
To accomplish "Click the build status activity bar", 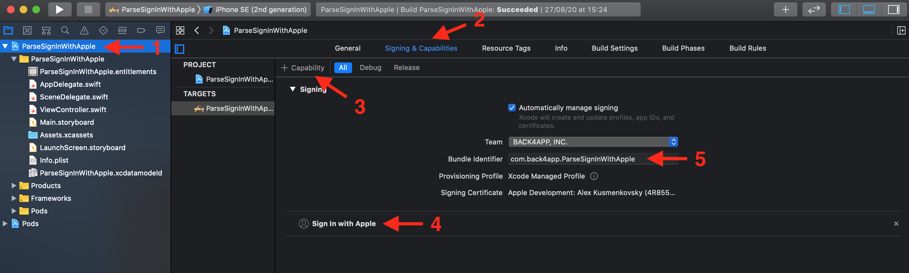I will 478,10.
